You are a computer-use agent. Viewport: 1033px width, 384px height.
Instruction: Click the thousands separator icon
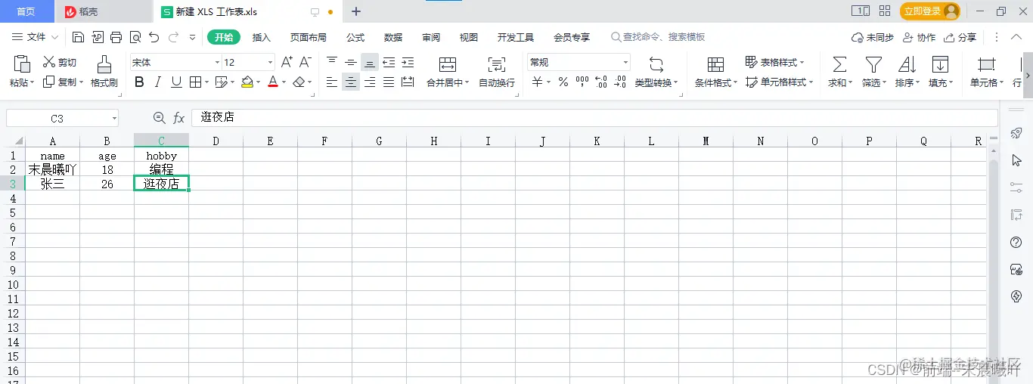pyautogui.click(x=582, y=82)
